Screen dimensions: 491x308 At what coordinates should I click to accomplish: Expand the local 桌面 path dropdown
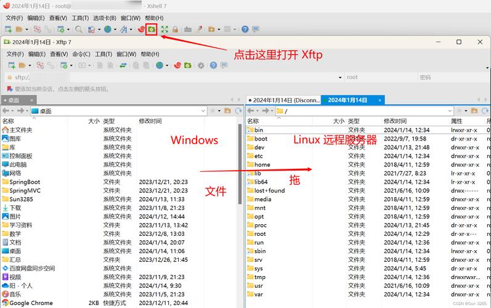(203, 111)
